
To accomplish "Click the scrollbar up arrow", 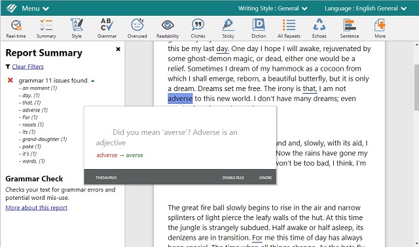I will coord(416,45).
